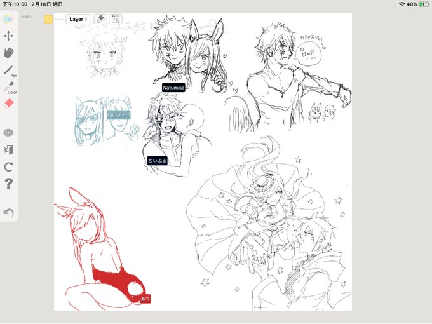This screenshot has height=324, width=432.
Task: Click the exit door icon
Action: [x=8, y=150]
